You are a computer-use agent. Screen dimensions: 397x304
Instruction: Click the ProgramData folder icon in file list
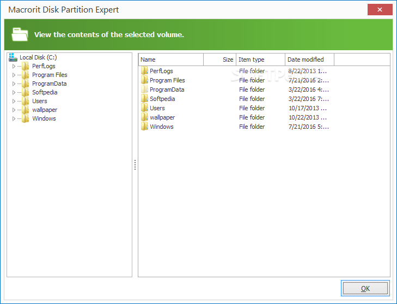[144, 90]
